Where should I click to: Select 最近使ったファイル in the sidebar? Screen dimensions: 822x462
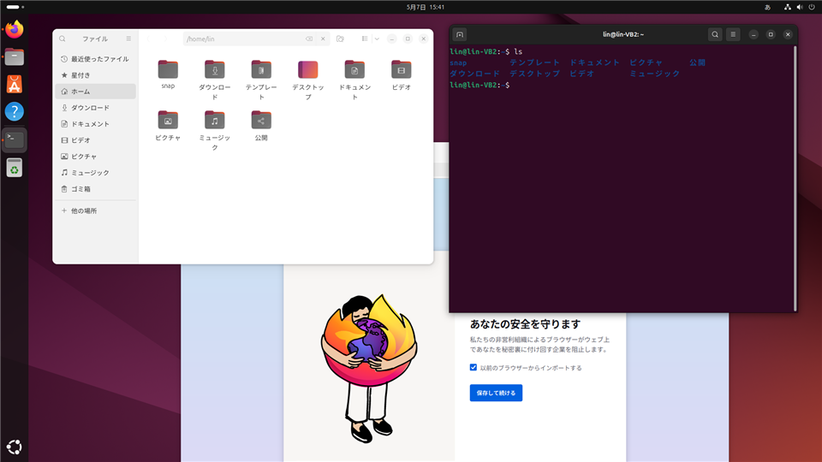(95, 59)
